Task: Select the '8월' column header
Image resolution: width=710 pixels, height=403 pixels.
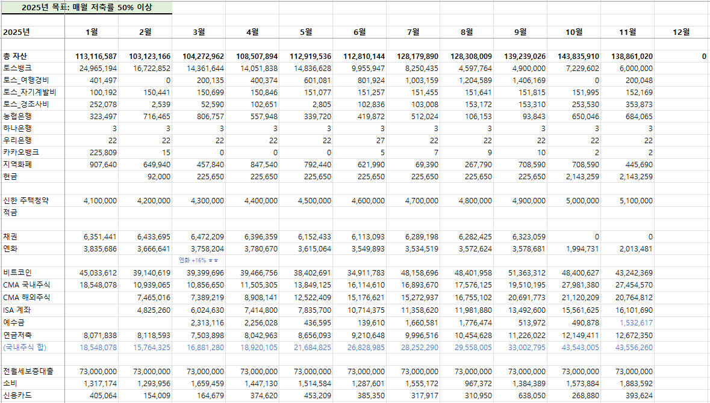Action: [x=467, y=32]
